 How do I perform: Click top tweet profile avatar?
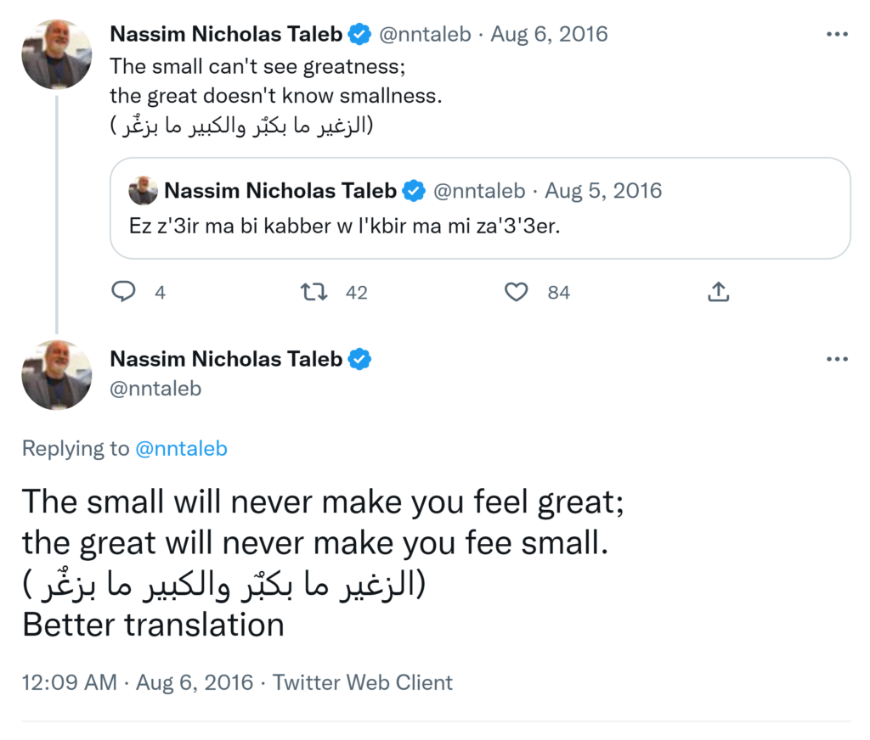click(56, 54)
